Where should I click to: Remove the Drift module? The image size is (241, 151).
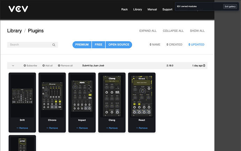22,128
